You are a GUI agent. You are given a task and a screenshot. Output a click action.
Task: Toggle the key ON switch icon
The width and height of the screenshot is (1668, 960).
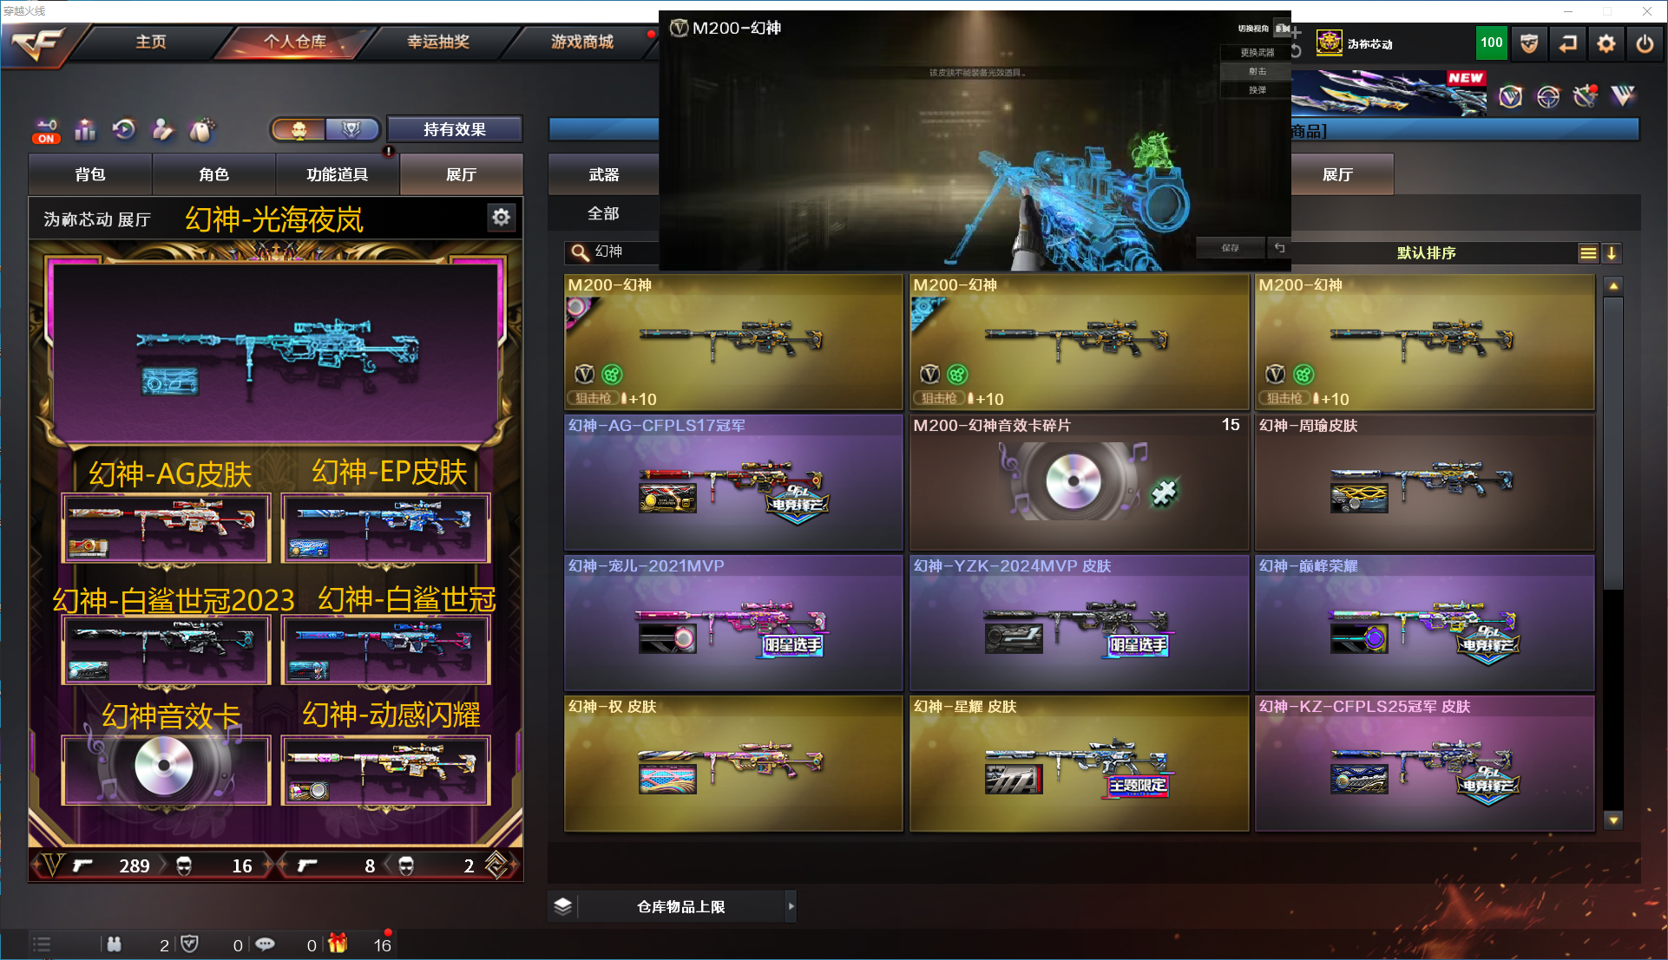pos(46,131)
